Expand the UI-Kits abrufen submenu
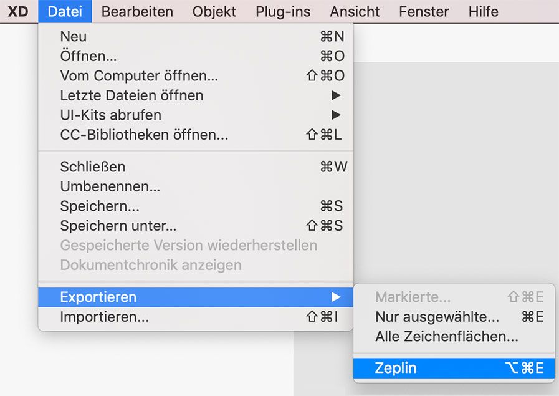 (110, 115)
